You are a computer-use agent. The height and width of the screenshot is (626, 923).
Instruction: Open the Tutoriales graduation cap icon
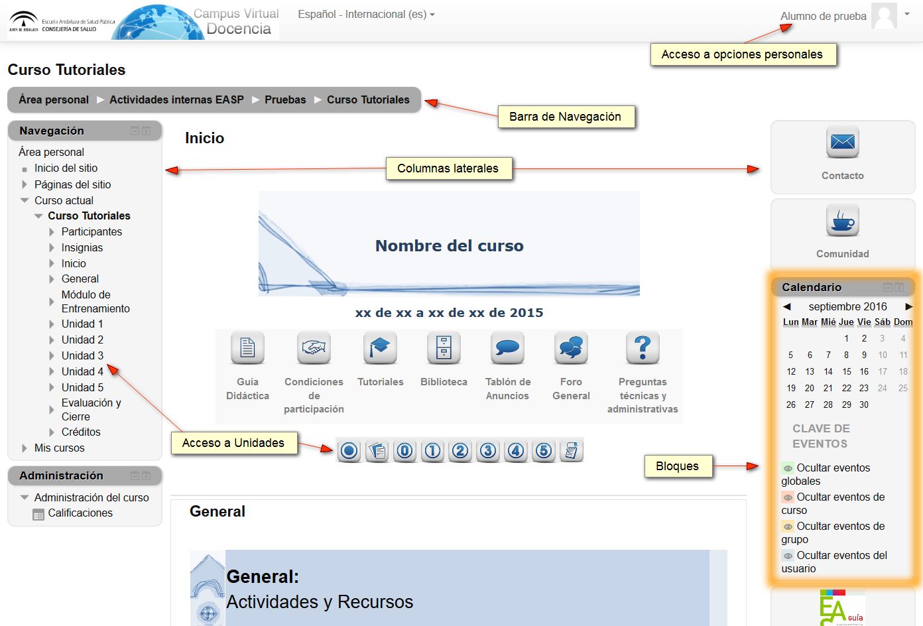tap(380, 347)
